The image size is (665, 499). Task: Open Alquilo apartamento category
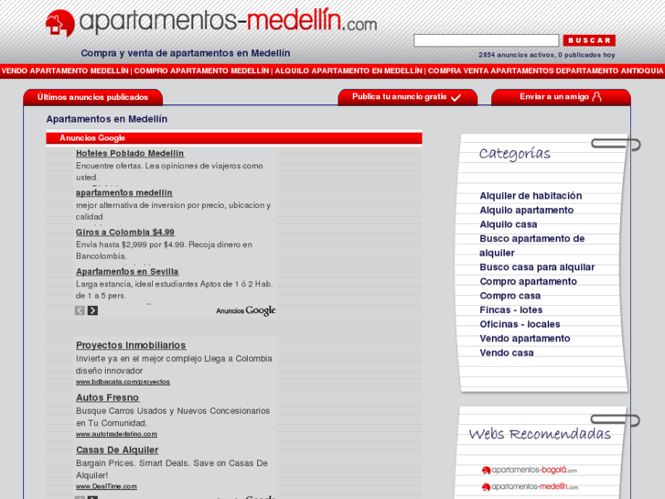click(526, 211)
